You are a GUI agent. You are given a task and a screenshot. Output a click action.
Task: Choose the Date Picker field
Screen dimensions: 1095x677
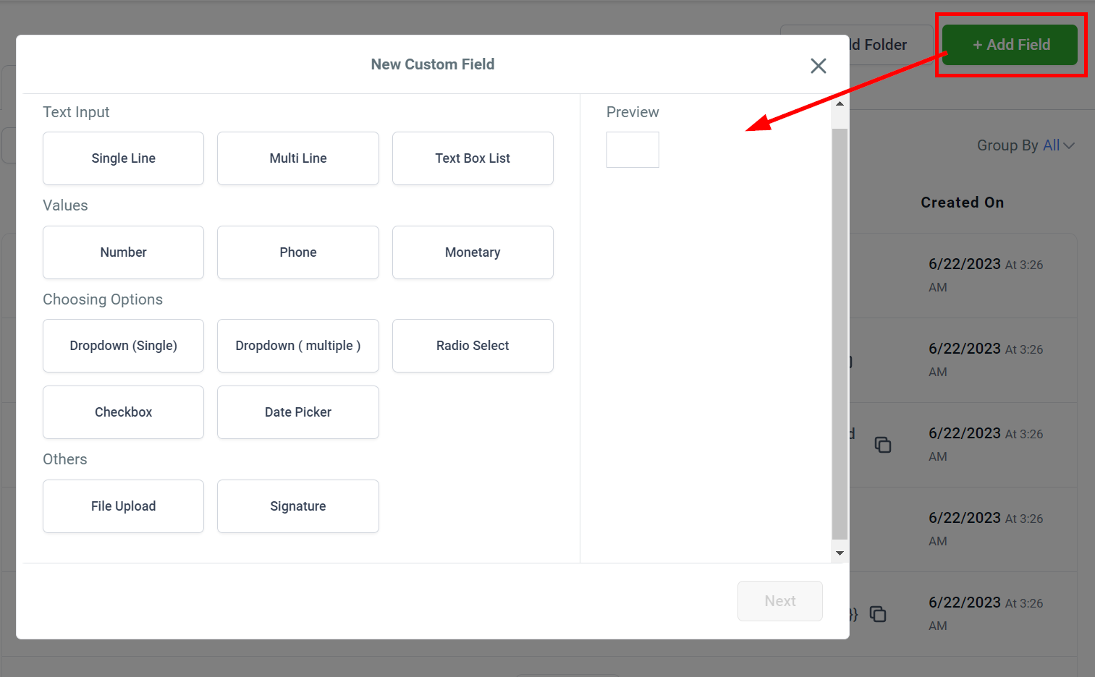click(297, 412)
